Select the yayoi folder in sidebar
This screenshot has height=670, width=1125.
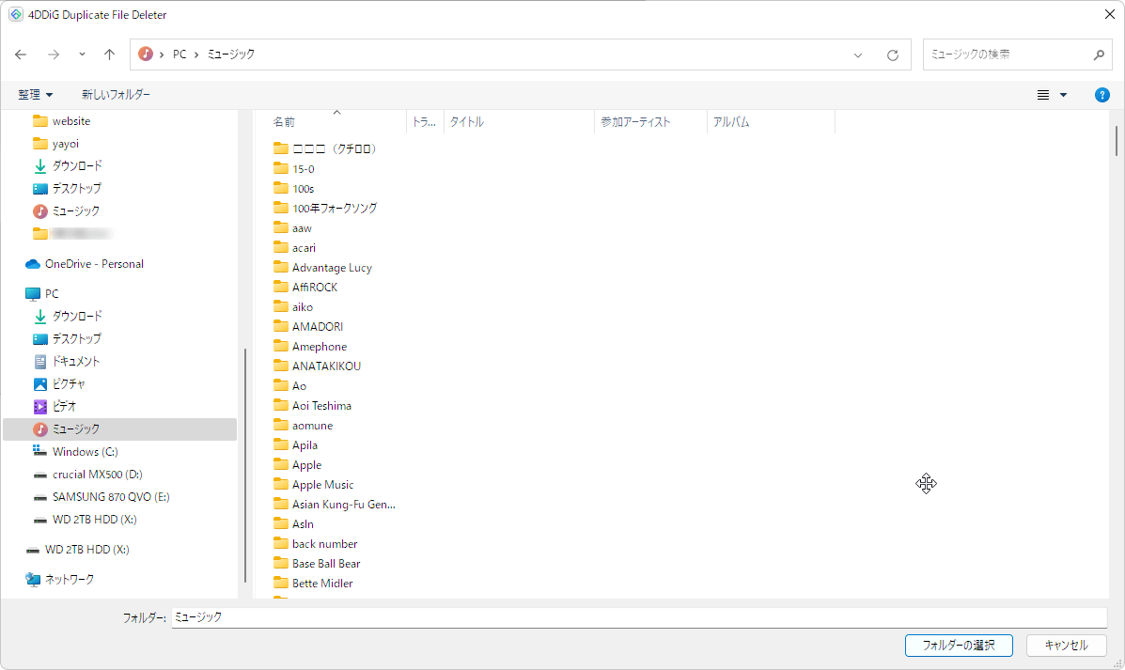[x=56, y=144]
